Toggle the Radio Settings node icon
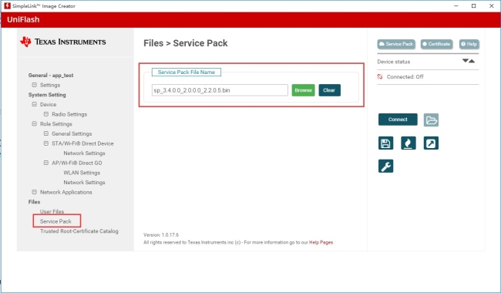501x293 pixels. [x=46, y=114]
